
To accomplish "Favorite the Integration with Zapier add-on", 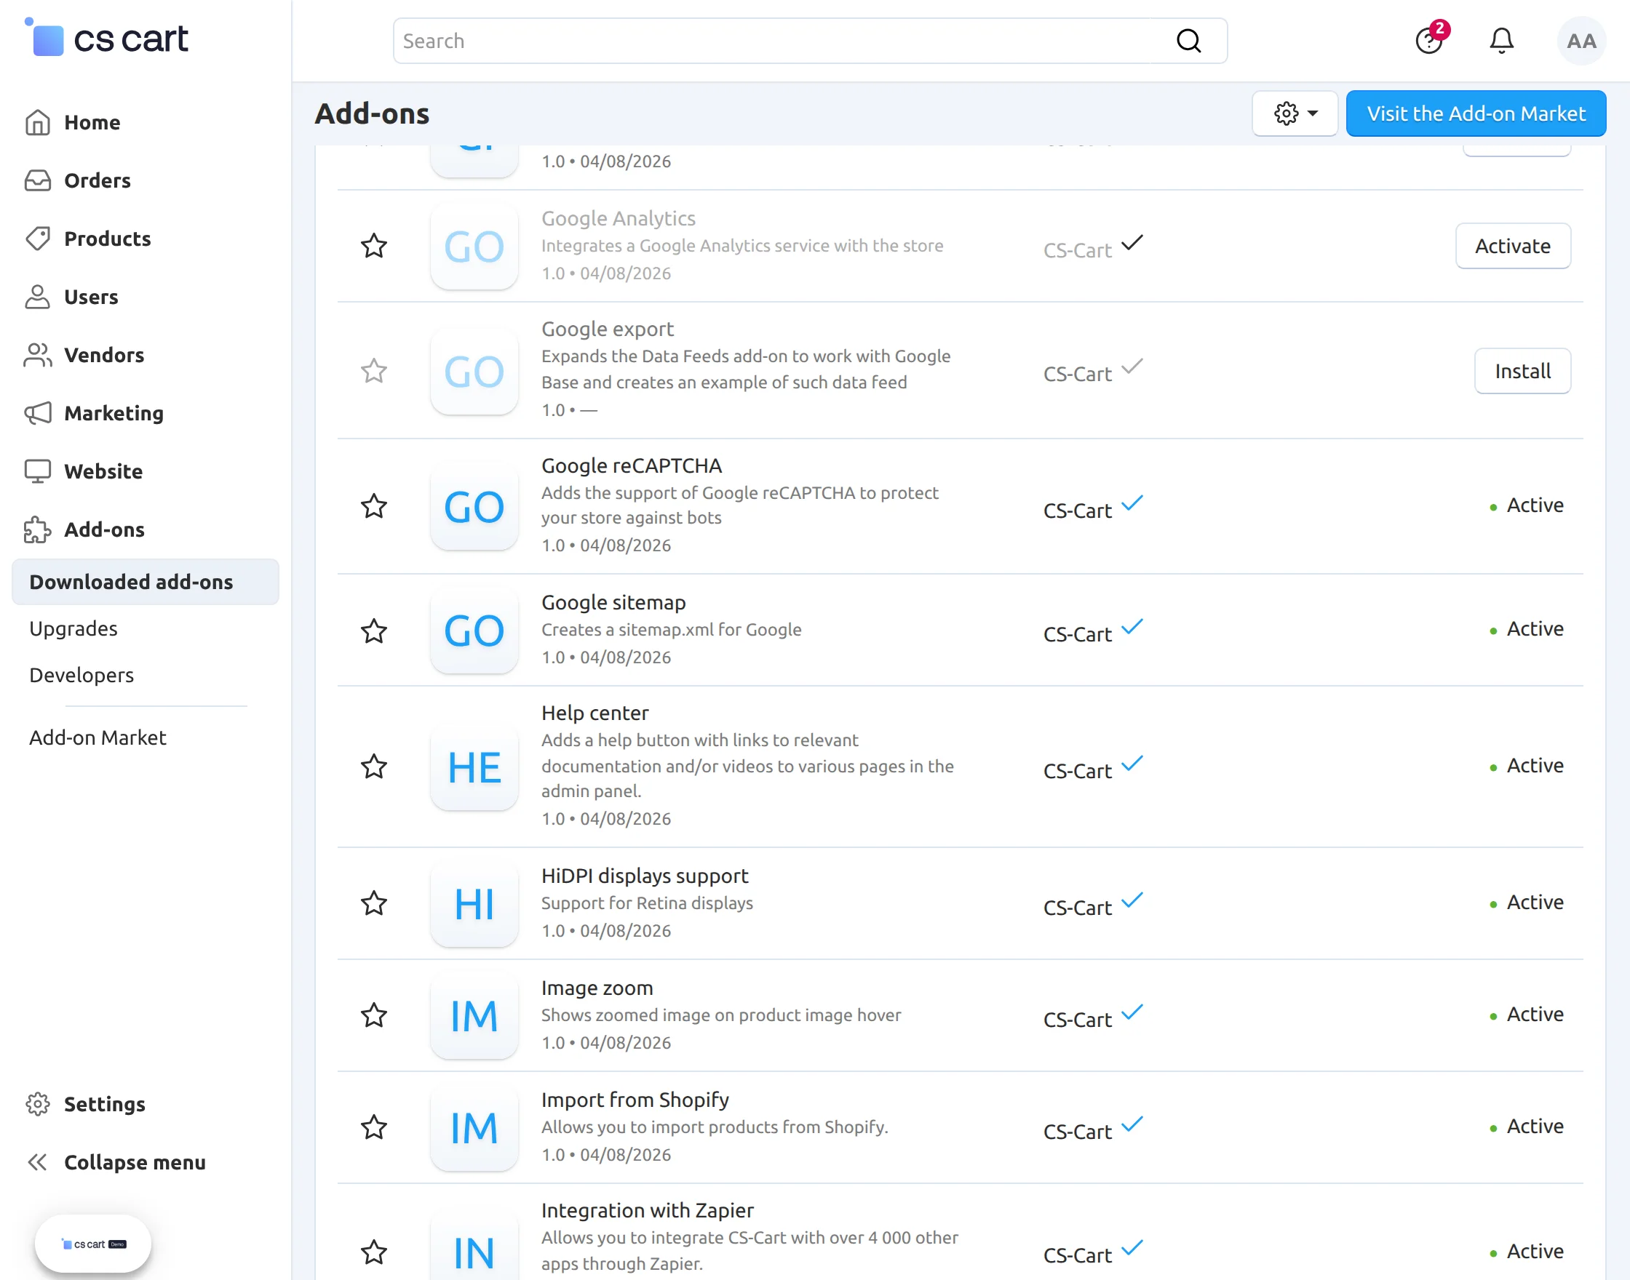I will pos(374,1252).
